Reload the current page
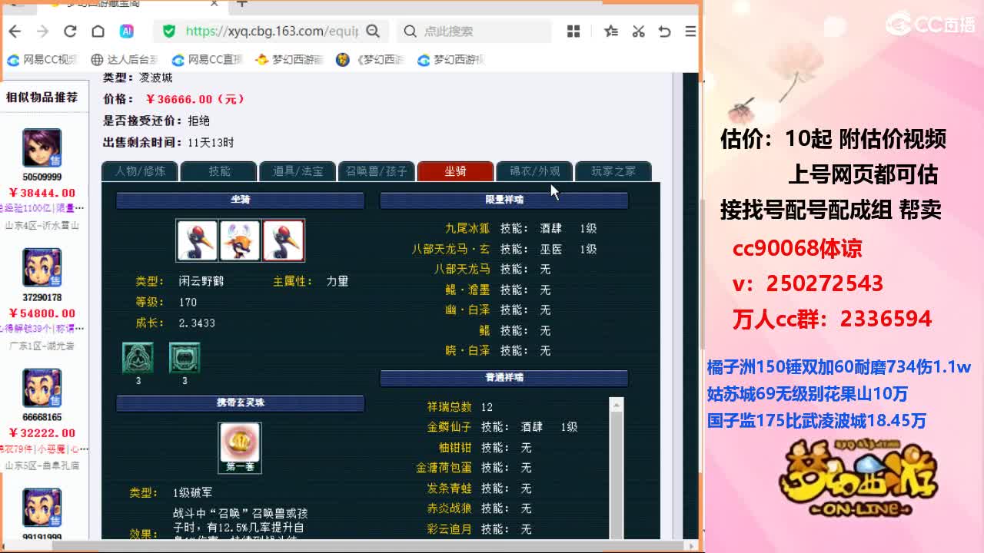984x553 pixels. (70, 31)
